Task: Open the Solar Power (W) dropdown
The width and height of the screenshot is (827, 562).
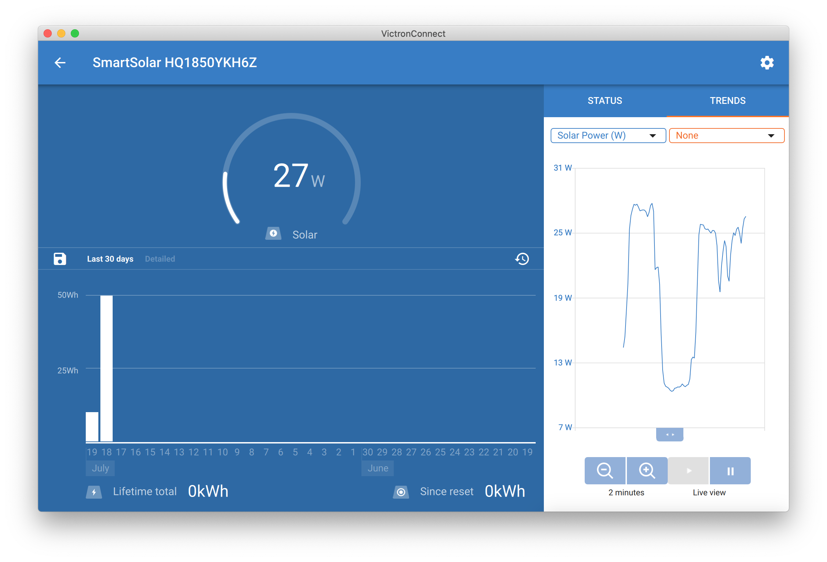Action: pos(608,136)
